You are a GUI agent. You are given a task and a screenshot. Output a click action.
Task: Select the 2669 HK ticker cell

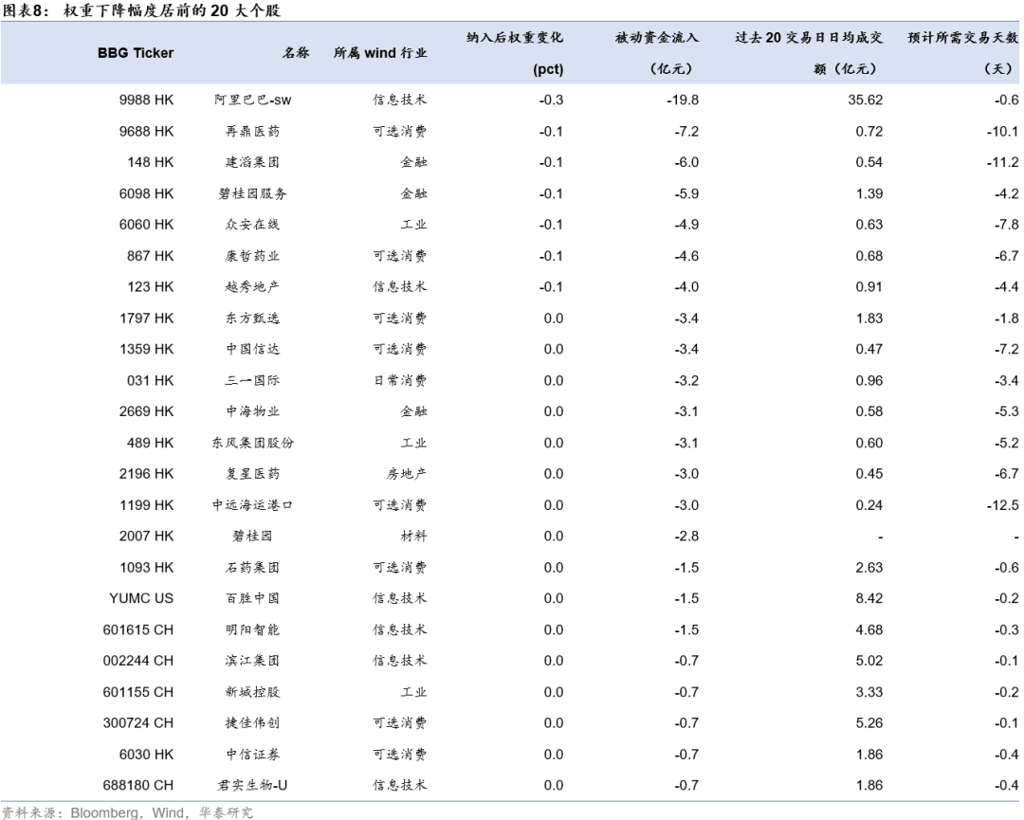[x=146, y=411]
